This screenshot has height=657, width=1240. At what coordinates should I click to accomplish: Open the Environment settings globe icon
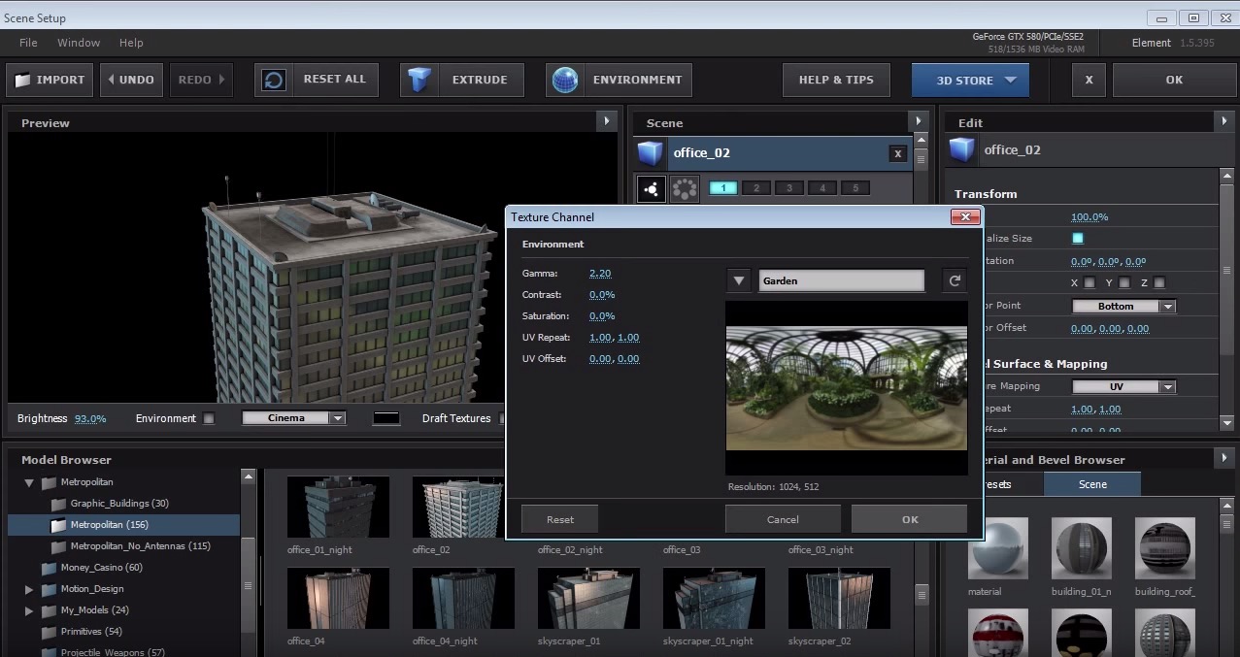coord(567,80)
